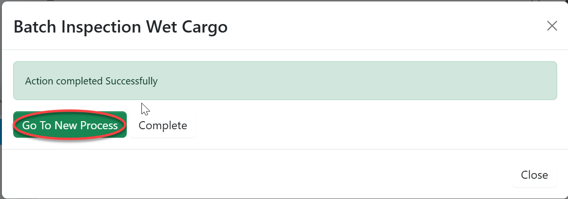Select Close at bottom right of the modal

[x=534, y=175]
